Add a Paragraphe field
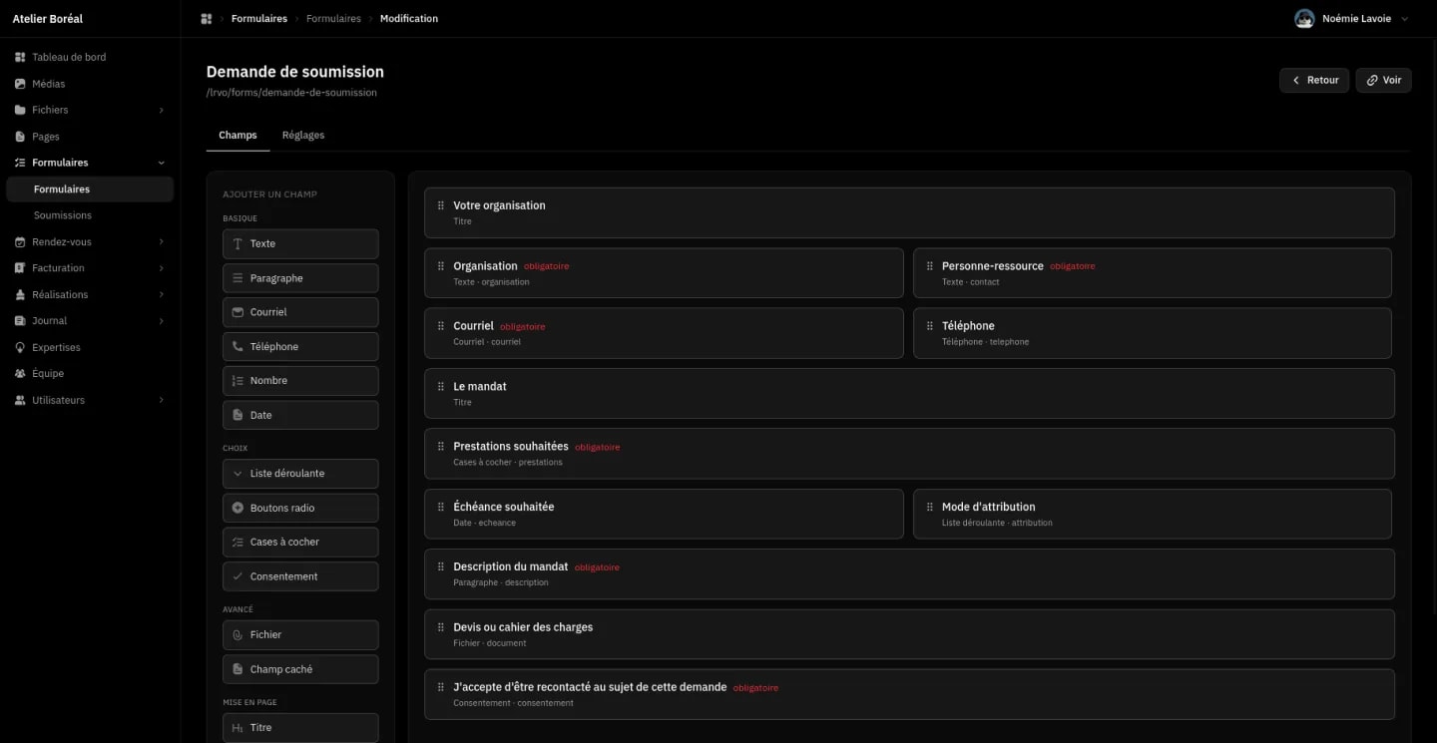The width and height of the screenshot is (1437, 743). pyautogui.click(x=300, y=278)
